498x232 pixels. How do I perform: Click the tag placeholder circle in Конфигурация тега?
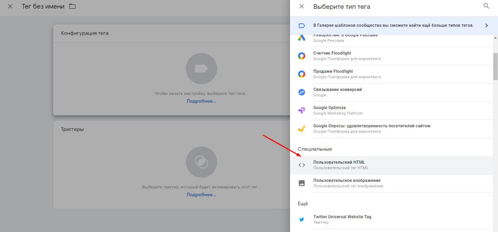point(201,69)
